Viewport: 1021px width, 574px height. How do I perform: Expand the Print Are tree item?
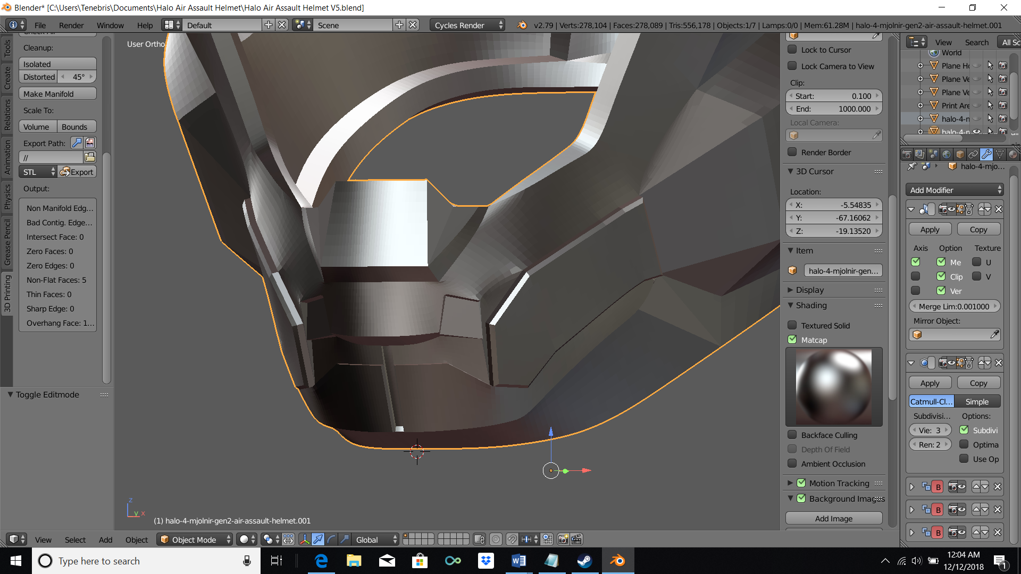click(920, 105)
